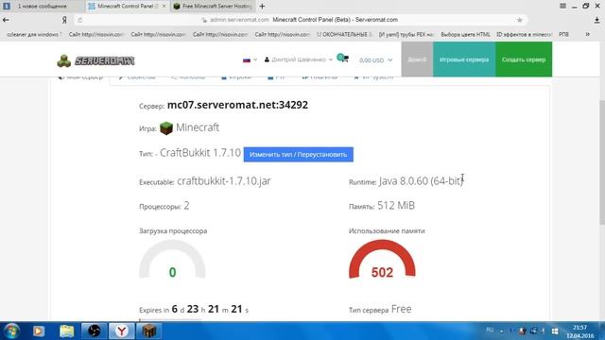Open 'ccleaner для windows' bookmark
Screen dimensions: 605x340
click(x=34, y=34)
